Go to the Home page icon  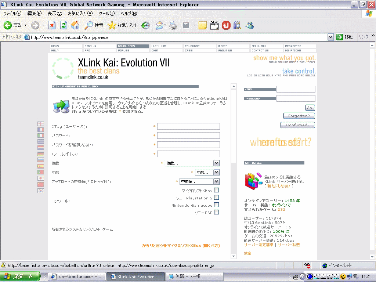[75, 25]
